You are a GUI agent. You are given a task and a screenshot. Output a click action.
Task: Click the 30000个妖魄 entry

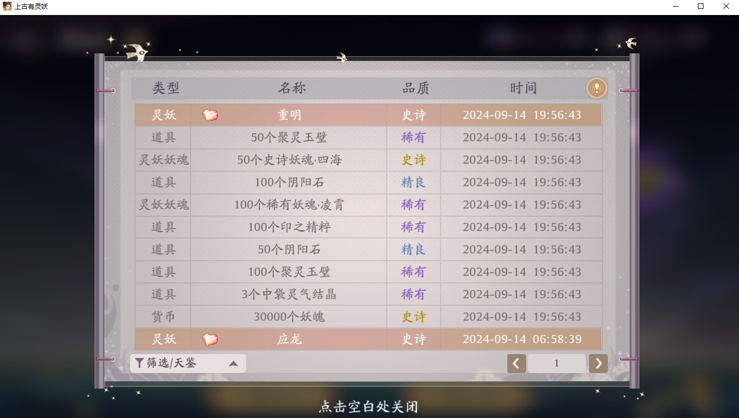(289, 317)
